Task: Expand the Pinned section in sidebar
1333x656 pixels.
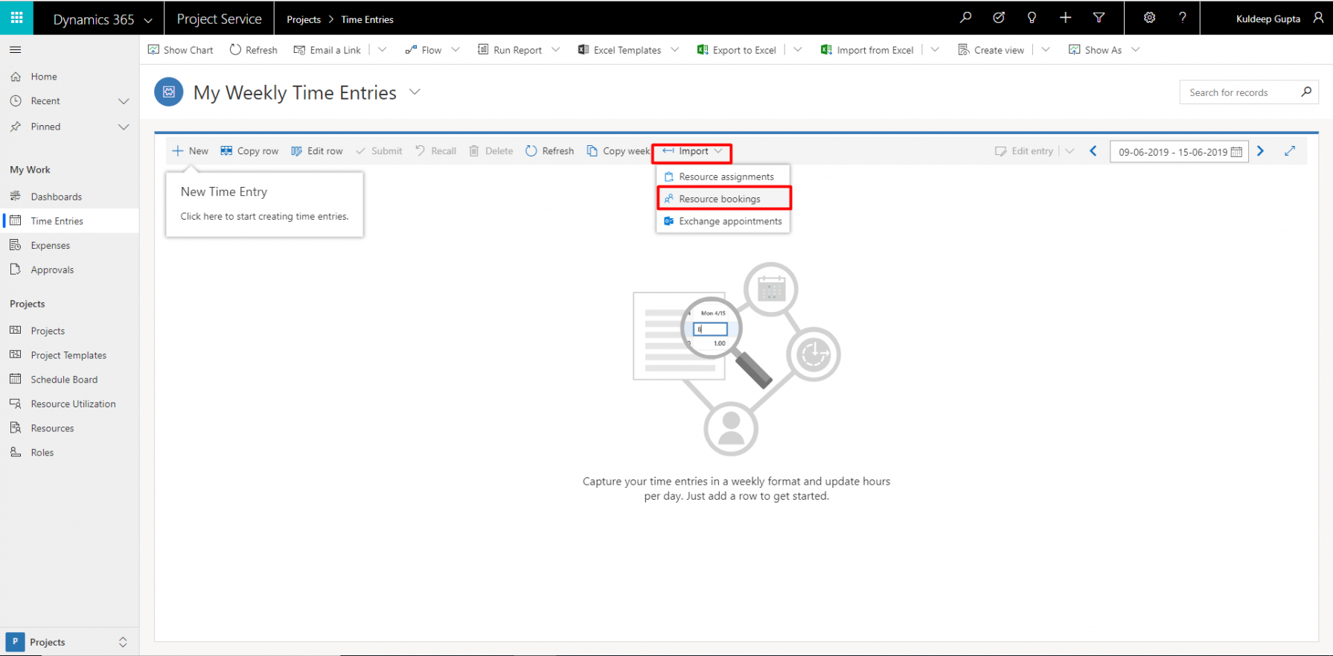Action: click(124, 127)
